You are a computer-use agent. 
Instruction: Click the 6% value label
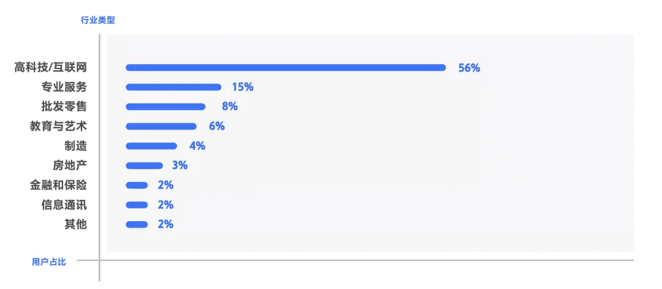point(217,126)
